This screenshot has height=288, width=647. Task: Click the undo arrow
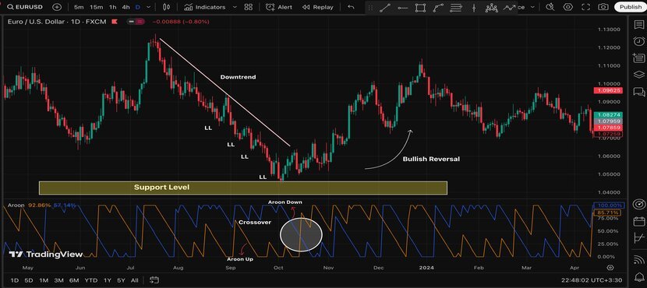point(351,7)
